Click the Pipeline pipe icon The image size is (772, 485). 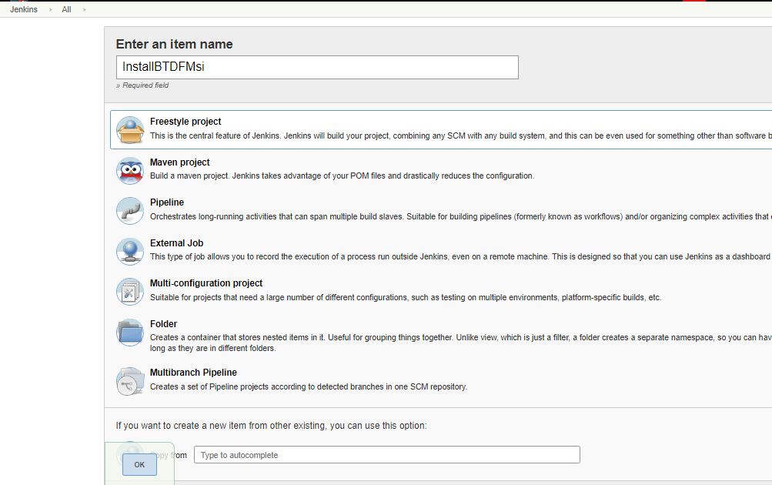[x=130, y=211]
